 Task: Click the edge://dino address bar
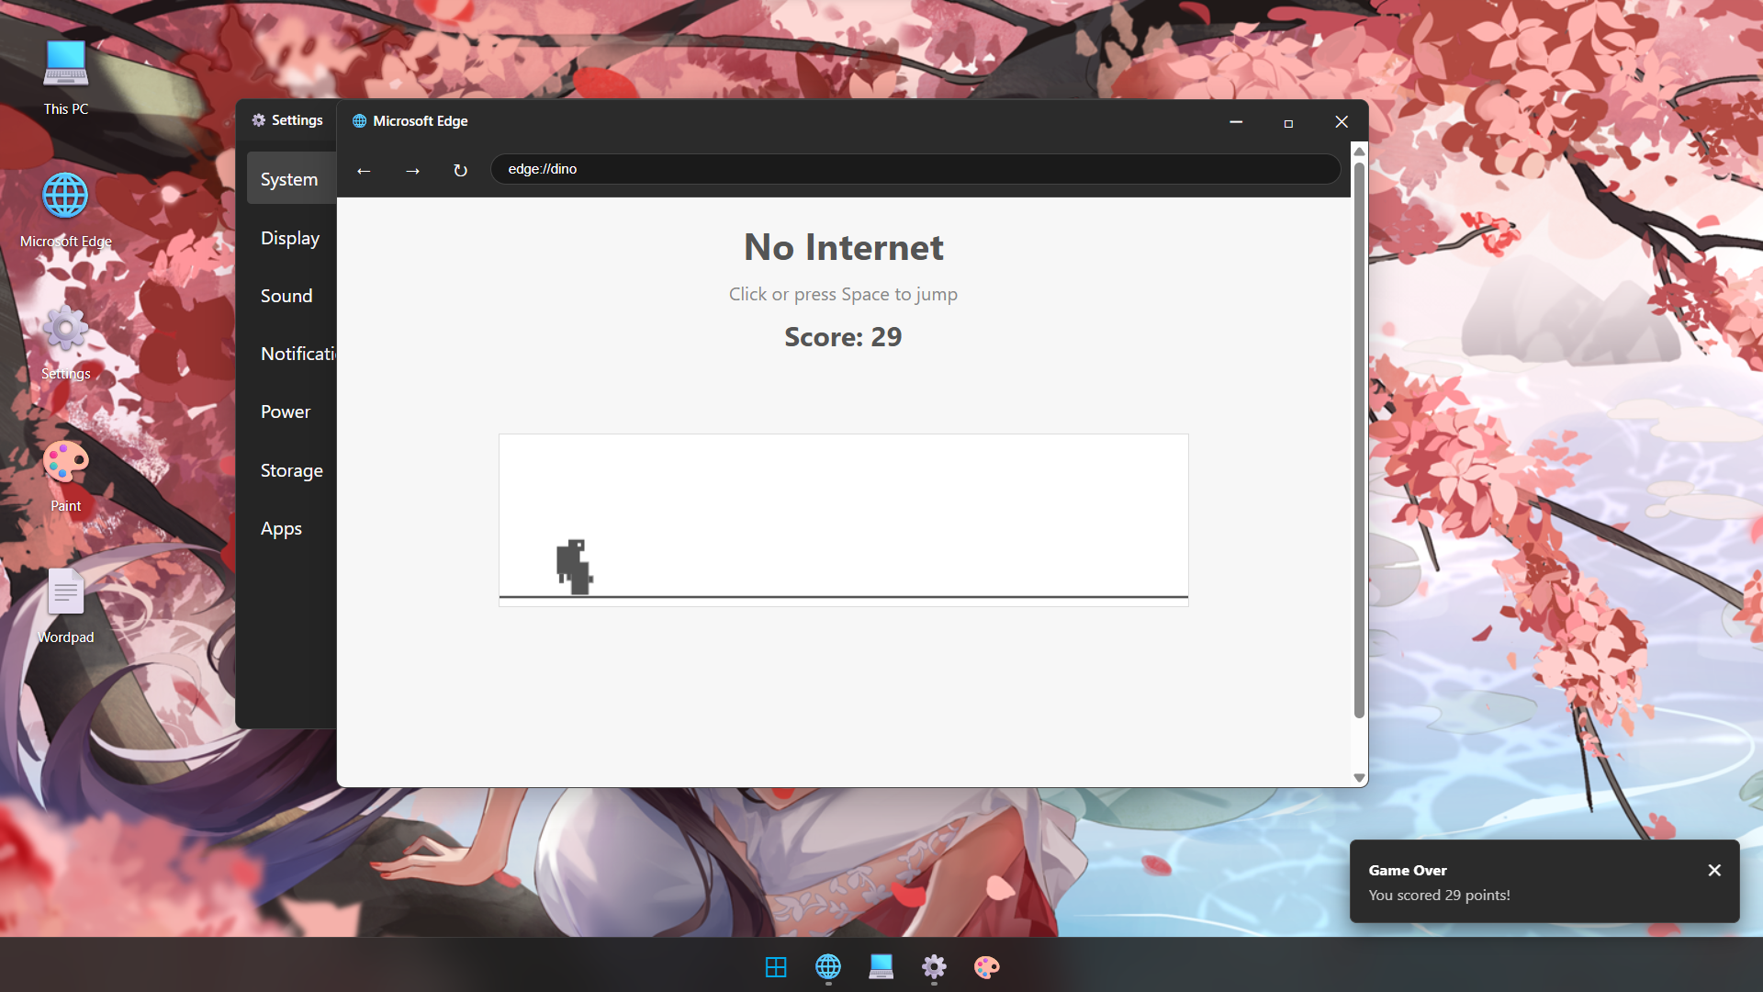coord(915,169)
